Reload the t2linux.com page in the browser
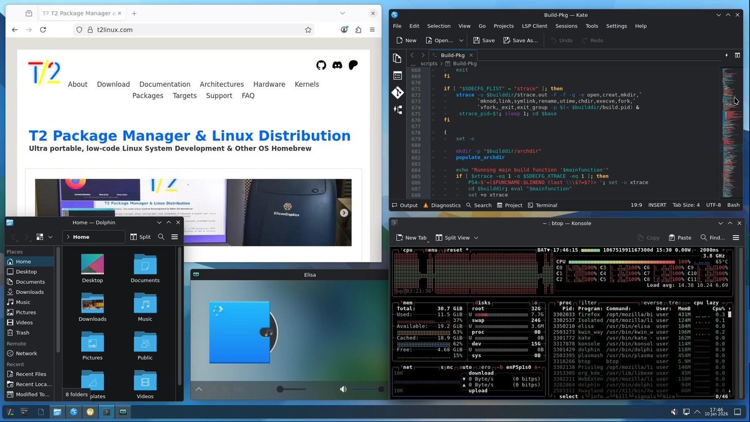The image size is (750, 422). click(43, 29)
